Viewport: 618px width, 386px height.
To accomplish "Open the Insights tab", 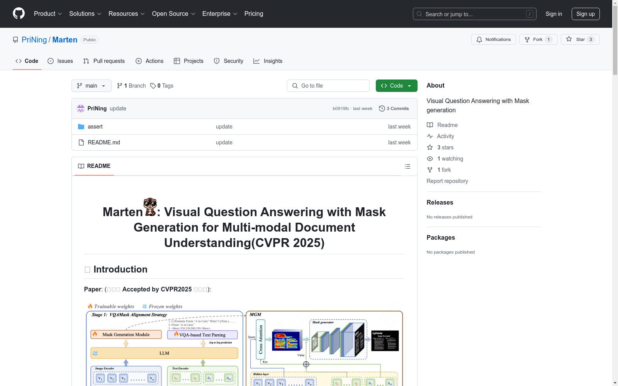I will point(268,61).
